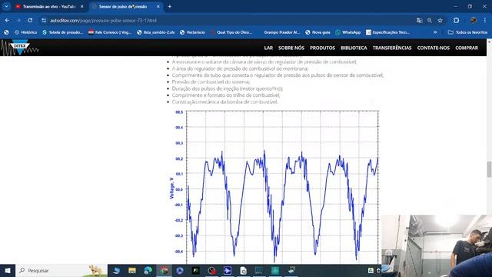Click the webcam overlay video
The height and width of the screenshot is (277, 492).
point(437,246)
